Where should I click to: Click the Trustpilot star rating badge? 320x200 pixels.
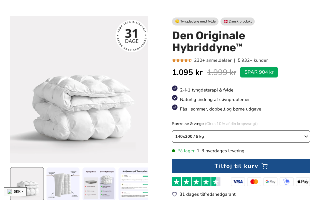tap(196, 182)
